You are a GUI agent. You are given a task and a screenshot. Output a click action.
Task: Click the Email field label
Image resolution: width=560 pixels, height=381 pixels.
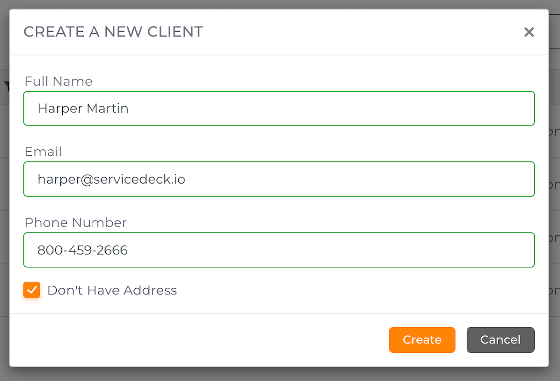click(x=43, y=152)
